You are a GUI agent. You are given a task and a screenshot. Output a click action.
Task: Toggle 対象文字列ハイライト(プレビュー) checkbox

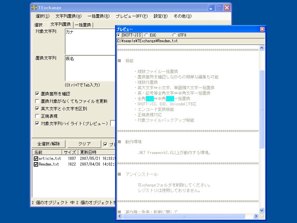click(x=37, y=123)
